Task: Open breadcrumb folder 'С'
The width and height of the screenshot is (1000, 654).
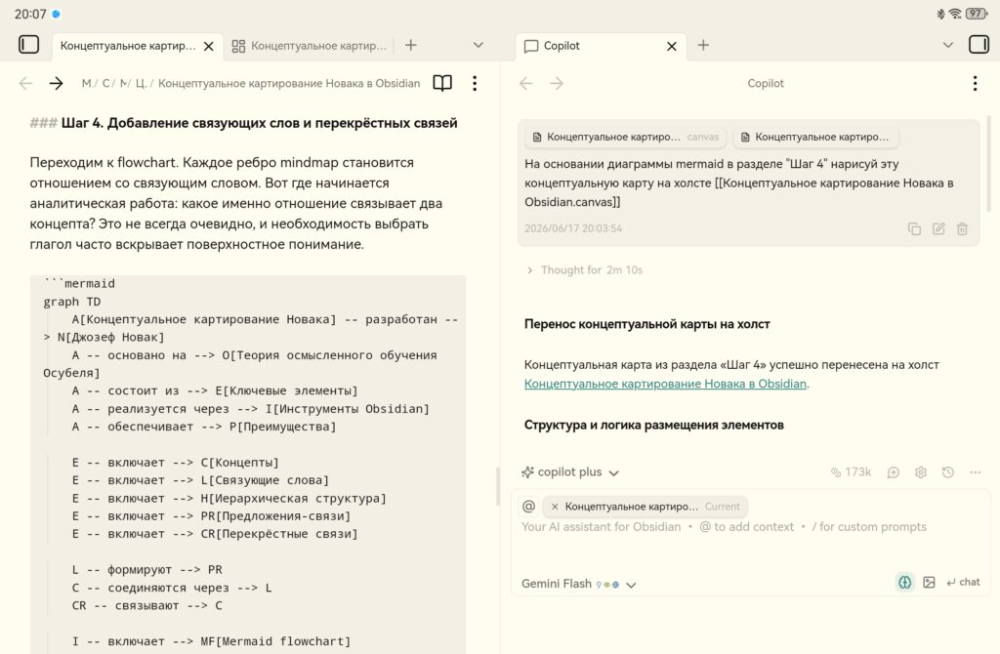Action: tap(105, 83)
